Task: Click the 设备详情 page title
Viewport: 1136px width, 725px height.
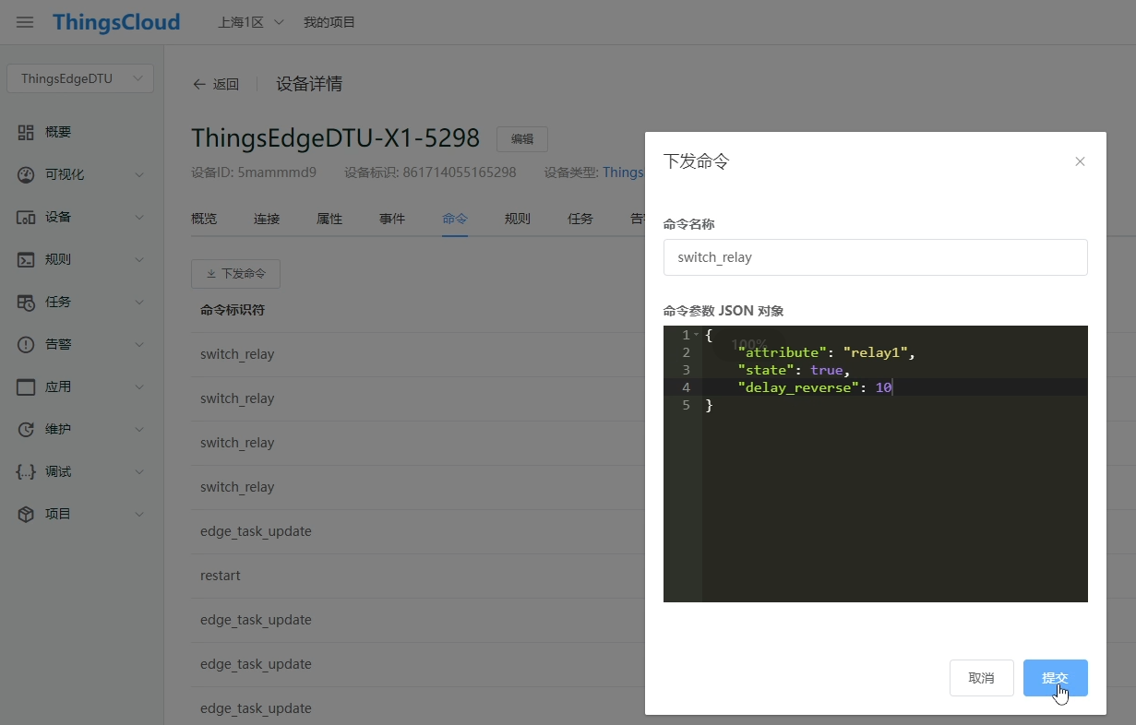Action: click(309, 84)
